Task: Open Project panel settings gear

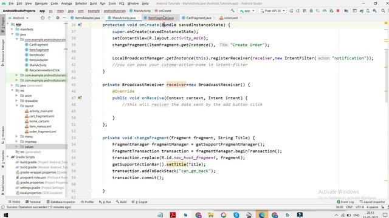Action: (58, 18)
